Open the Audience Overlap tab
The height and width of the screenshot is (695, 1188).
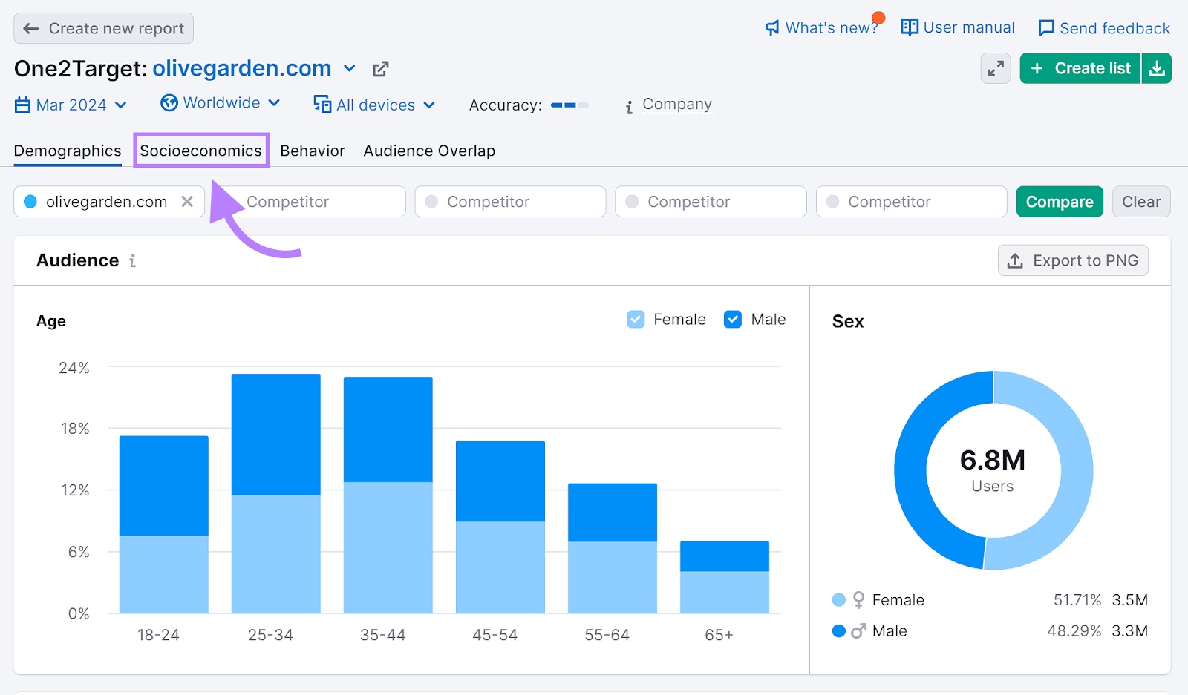click(x=429, y=151)
